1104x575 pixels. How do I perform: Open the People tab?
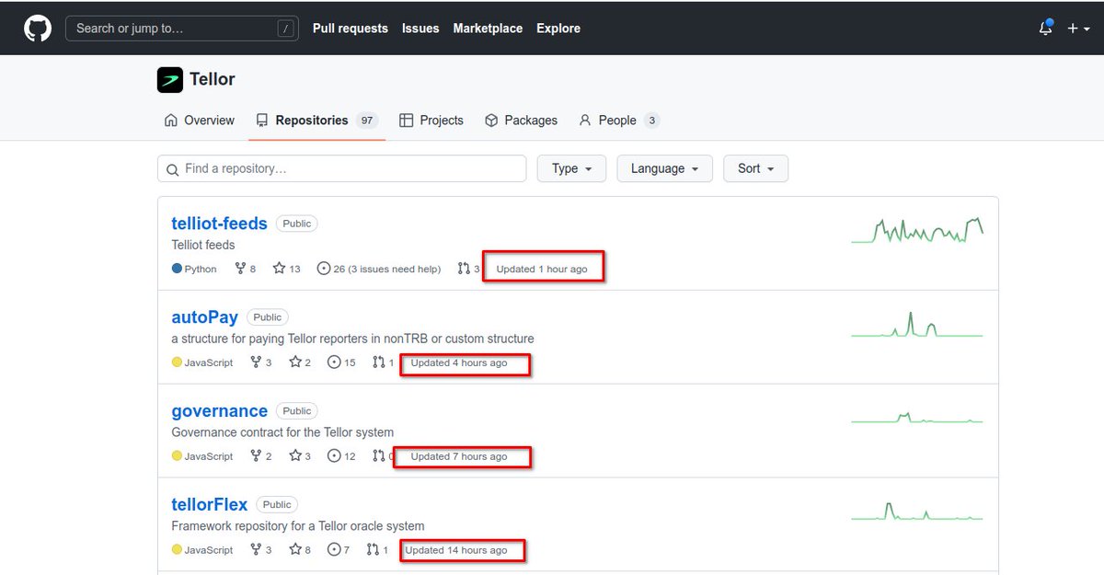click(618, 121)
